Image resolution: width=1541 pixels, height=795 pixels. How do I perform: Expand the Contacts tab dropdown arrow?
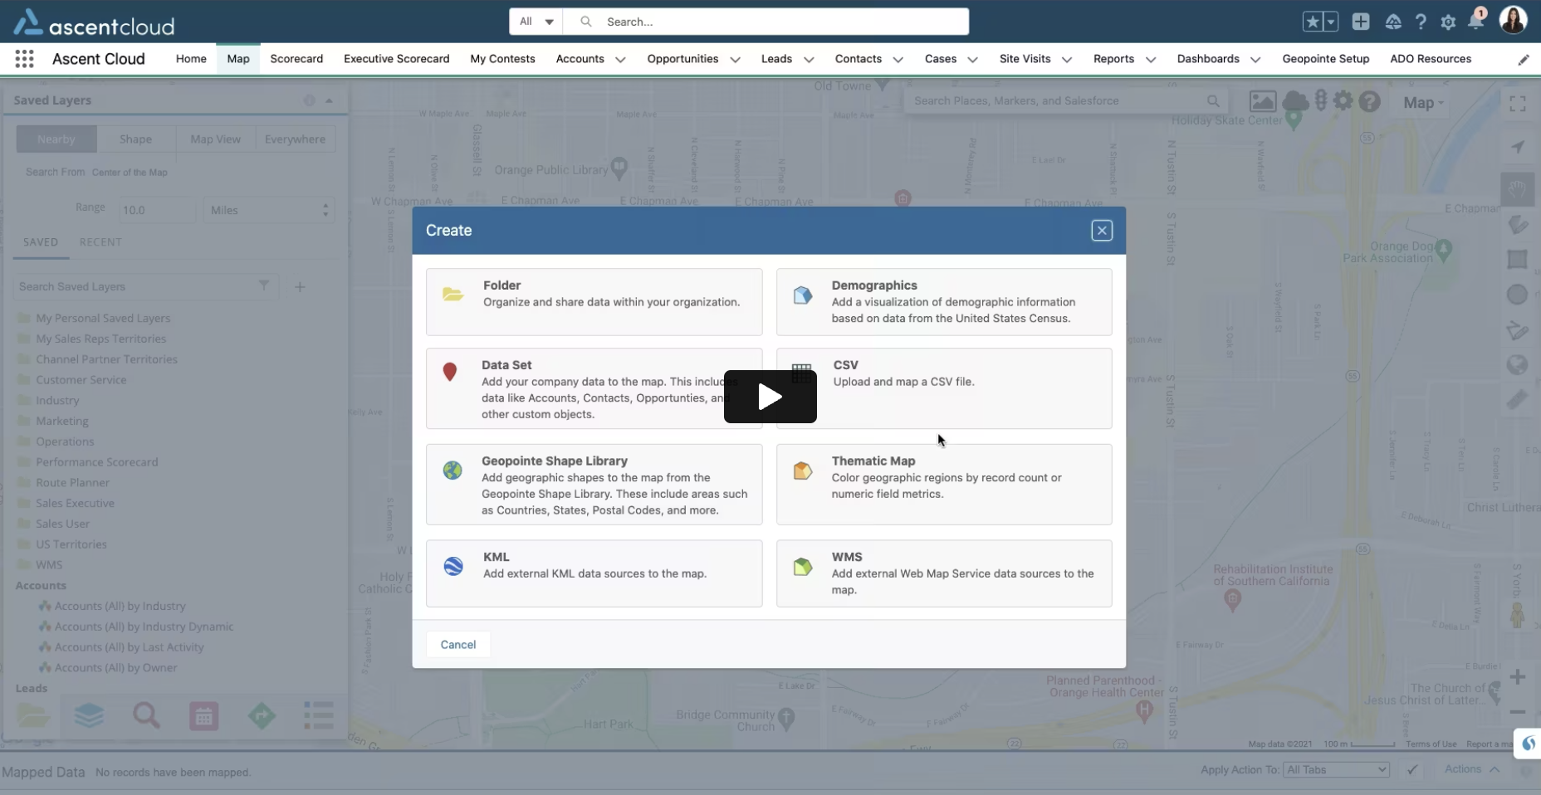(x=898, y=60)
